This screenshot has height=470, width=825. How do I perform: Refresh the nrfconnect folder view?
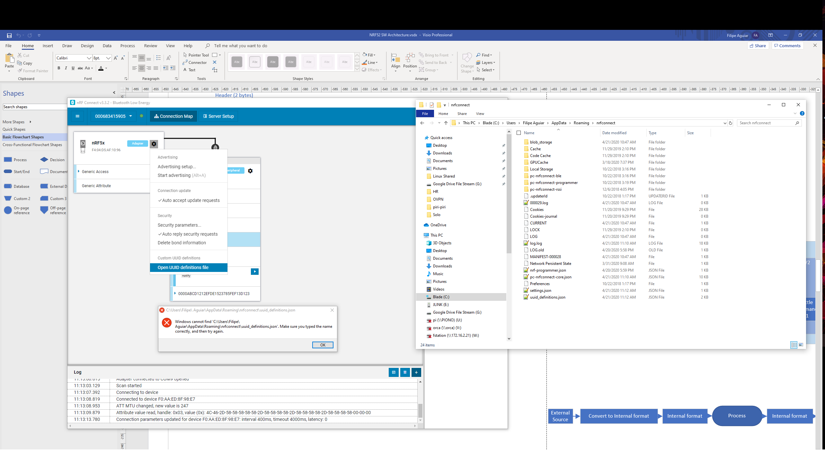tap(730, 123)
